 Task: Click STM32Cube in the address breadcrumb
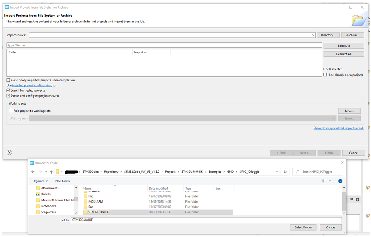tap(90, 172)
